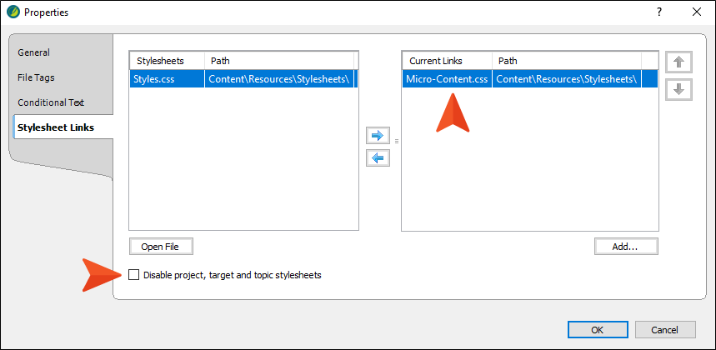
Task: Go to the Conditional Text tab
Action: (x=51, y=102)
